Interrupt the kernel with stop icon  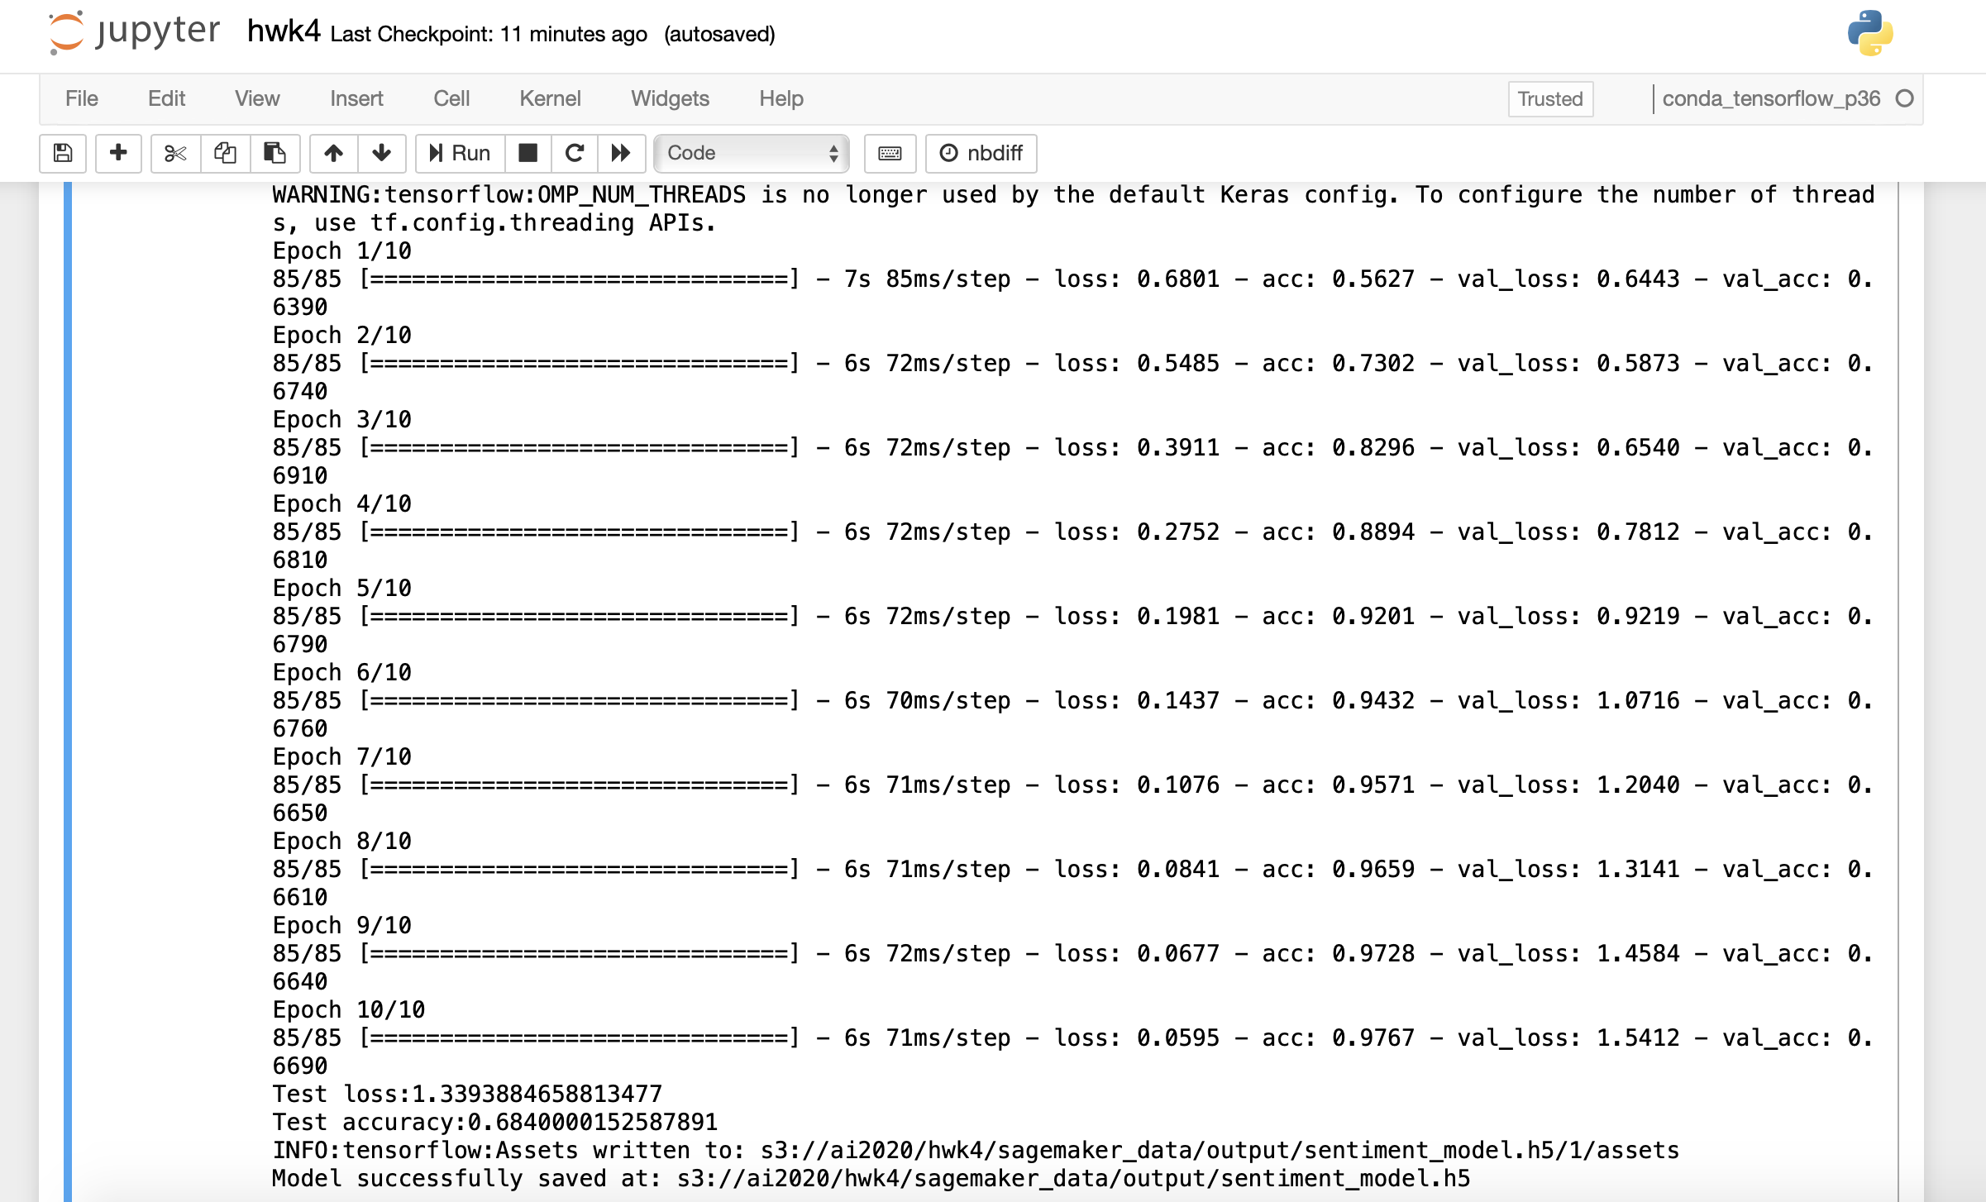(528, 153)
